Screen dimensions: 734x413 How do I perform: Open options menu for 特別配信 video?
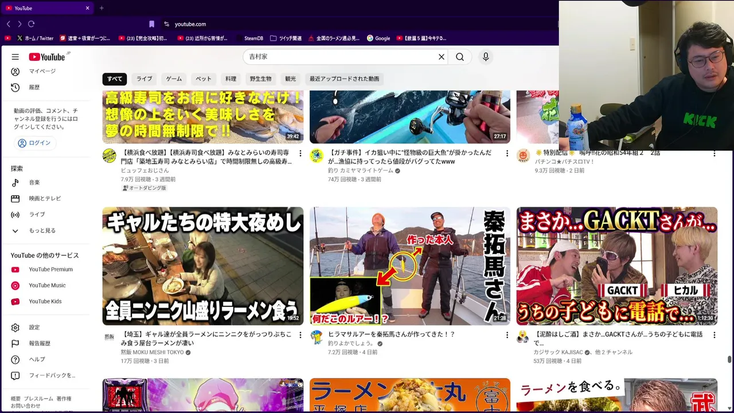point(714,154)
